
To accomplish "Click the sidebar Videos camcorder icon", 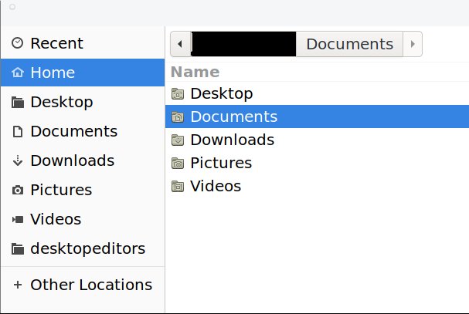I will tap(18, 220).
